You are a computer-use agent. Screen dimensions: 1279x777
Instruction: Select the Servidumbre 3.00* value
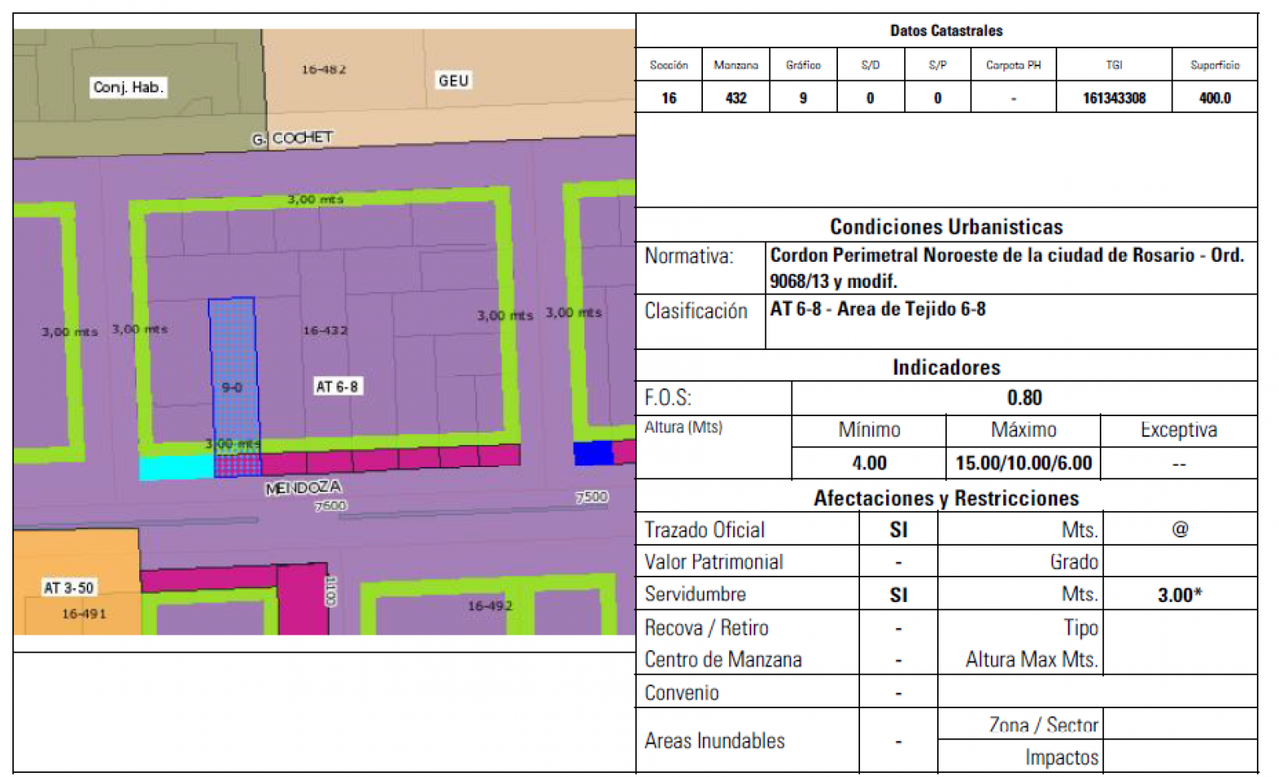(1179, 595)
